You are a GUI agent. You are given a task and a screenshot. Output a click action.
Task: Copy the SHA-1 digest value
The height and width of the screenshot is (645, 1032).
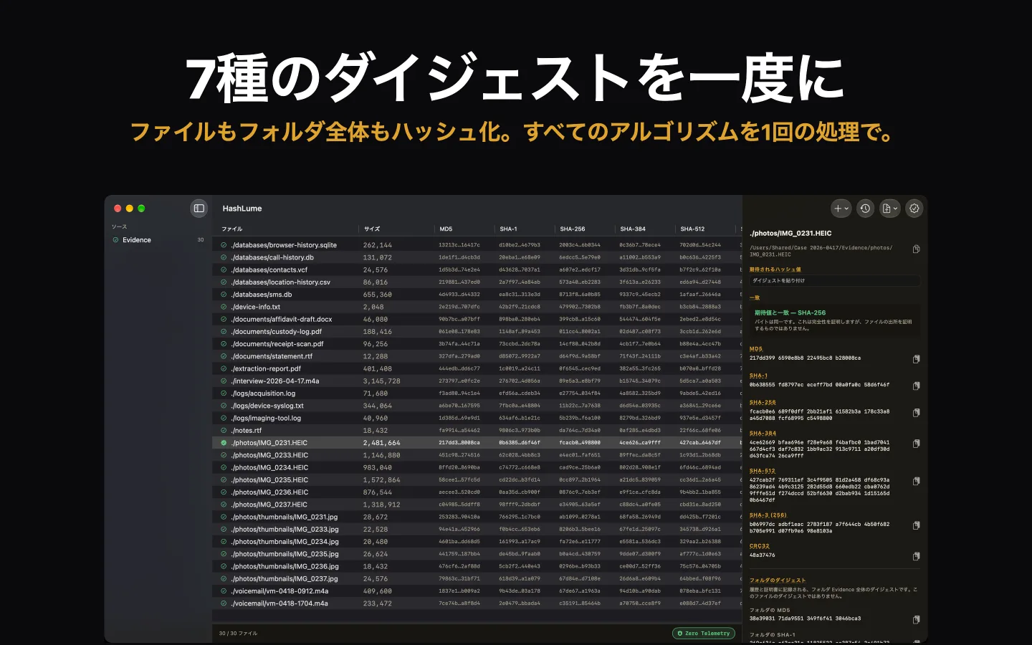click(x=916, y=386)
